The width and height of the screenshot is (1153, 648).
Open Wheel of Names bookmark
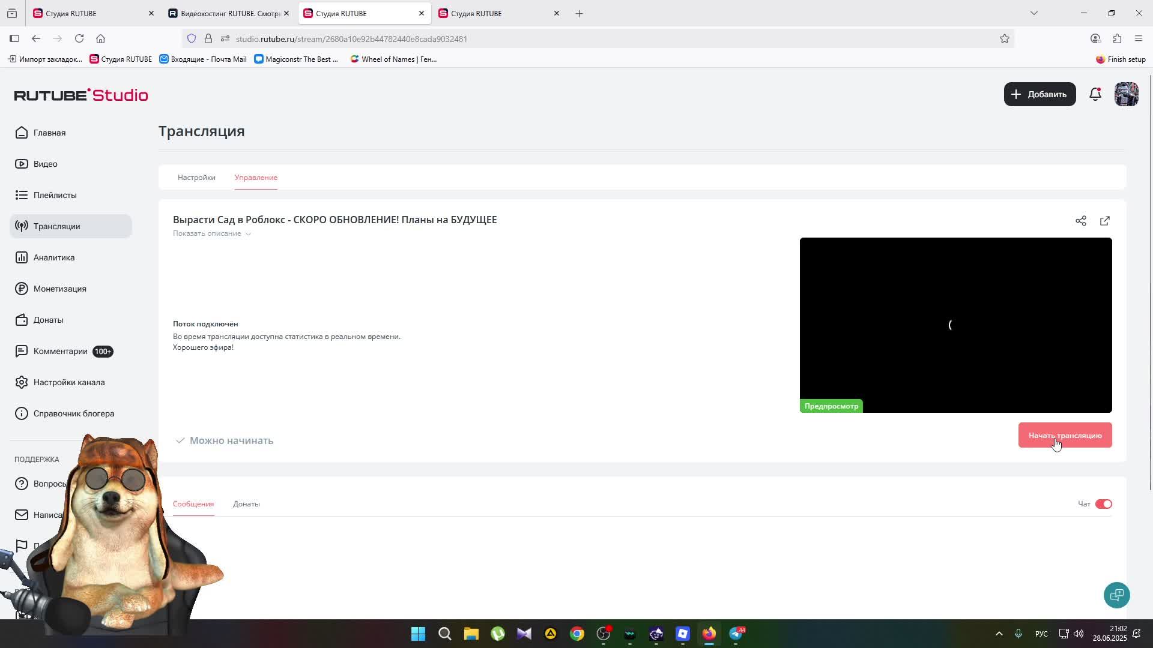[x=394, y=59]
